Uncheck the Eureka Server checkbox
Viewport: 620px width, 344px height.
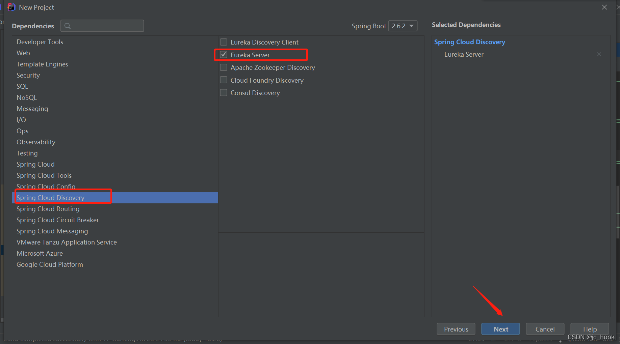[224, 55]
